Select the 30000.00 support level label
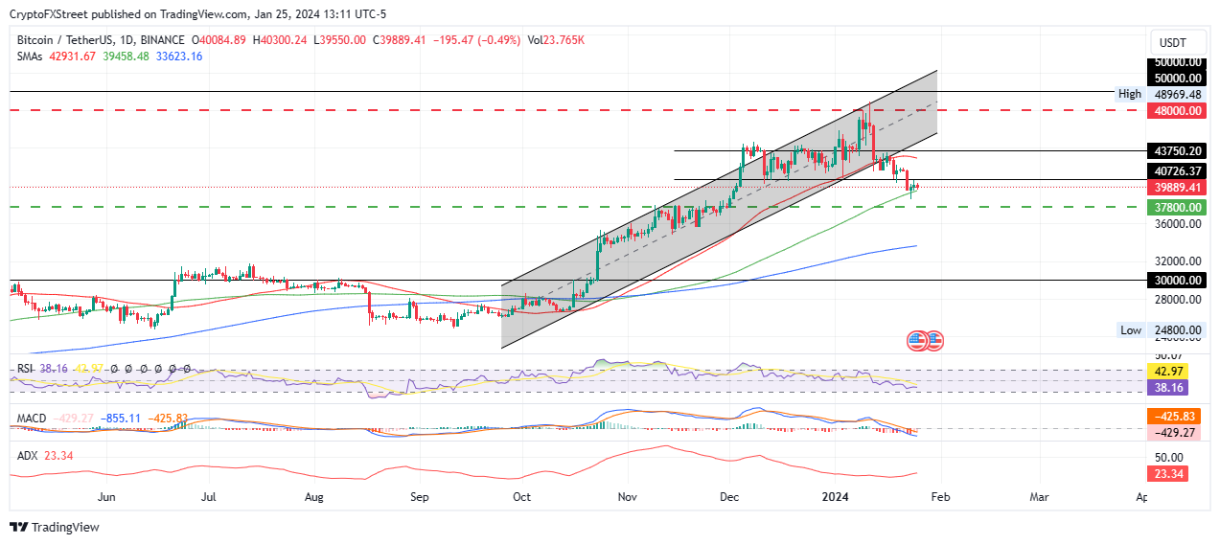1220x544 pixels. 1176,281
